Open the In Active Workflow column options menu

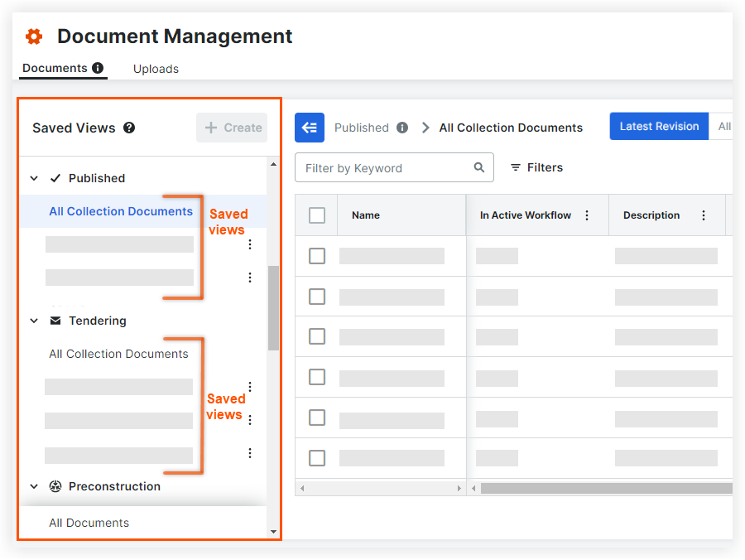click(587, 215)
